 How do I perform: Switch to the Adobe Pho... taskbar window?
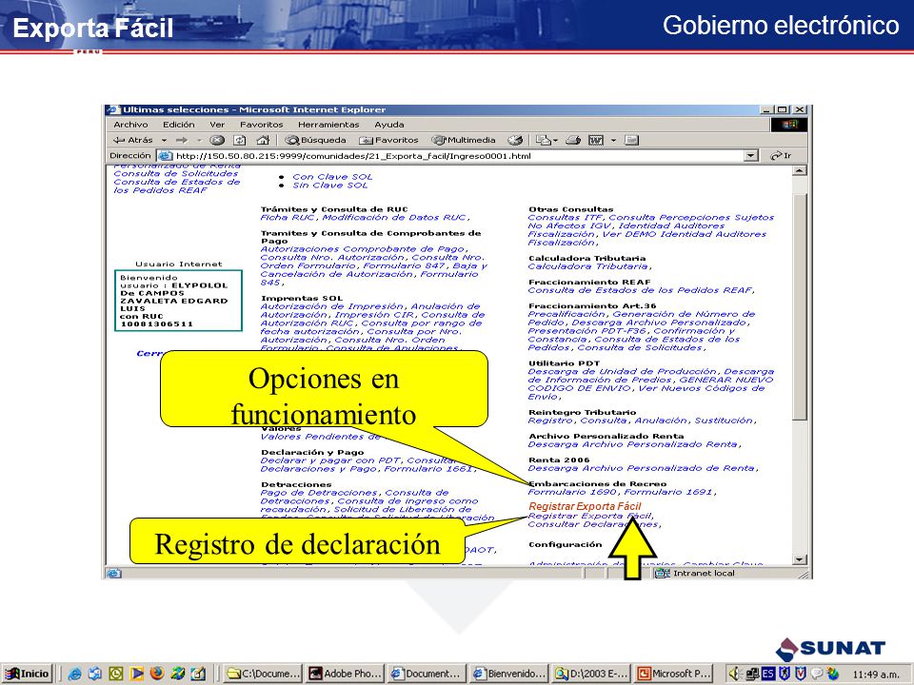coord(345,674)
